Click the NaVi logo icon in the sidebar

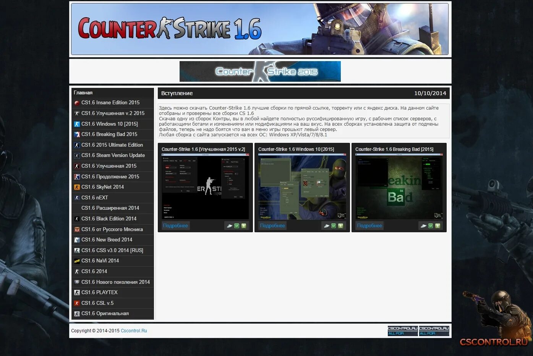click(x=77, y=261)
